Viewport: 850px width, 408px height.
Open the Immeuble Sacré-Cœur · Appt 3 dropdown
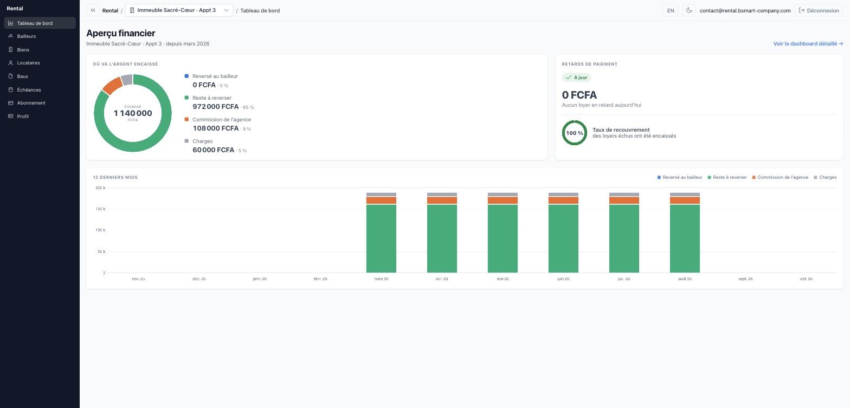(179, 10)
